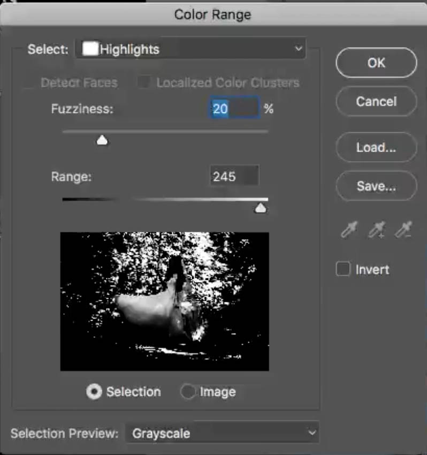Click the Fuzziness slider handle

pos(102,140)
